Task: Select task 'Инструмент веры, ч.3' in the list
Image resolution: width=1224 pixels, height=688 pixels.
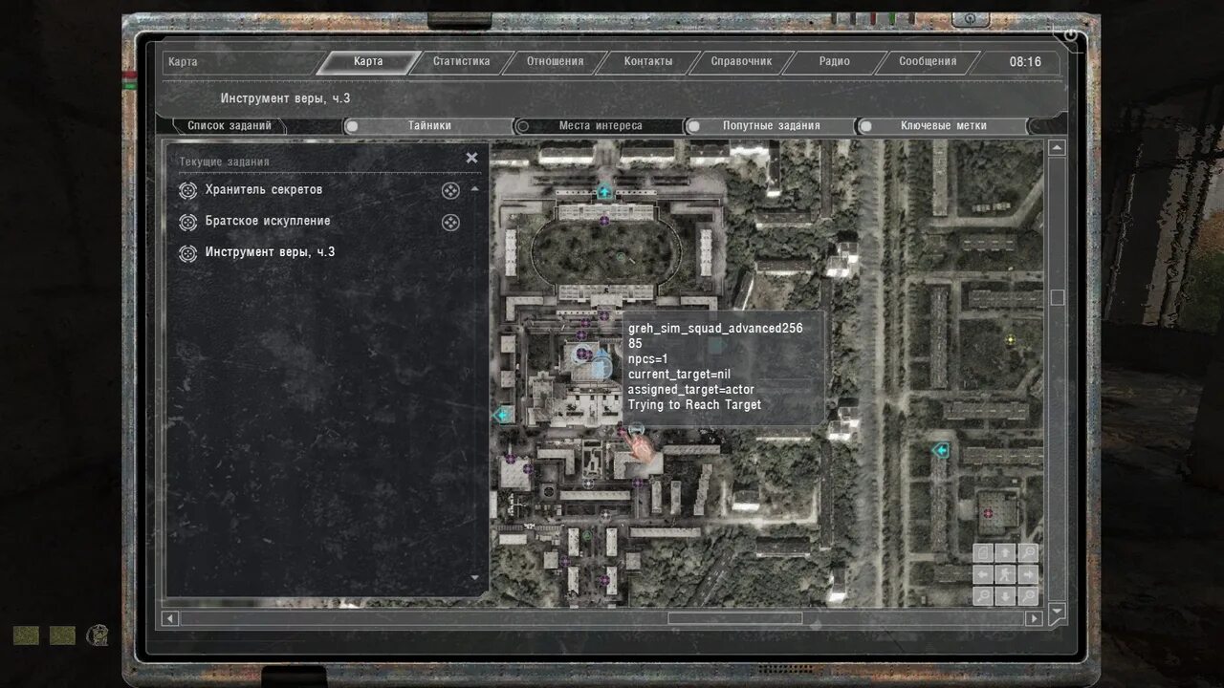Action: (270, 253)
